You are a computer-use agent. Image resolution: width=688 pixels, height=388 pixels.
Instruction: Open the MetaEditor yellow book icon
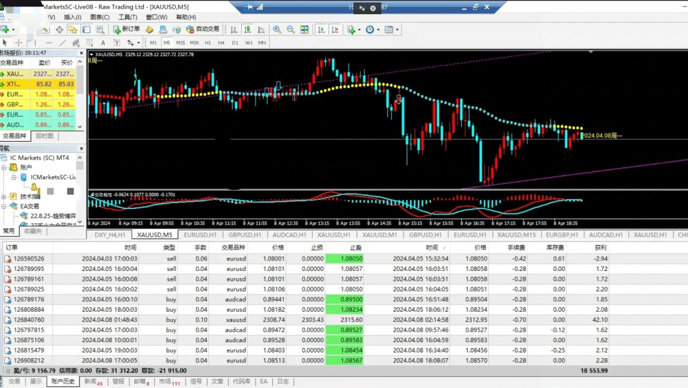149,29
